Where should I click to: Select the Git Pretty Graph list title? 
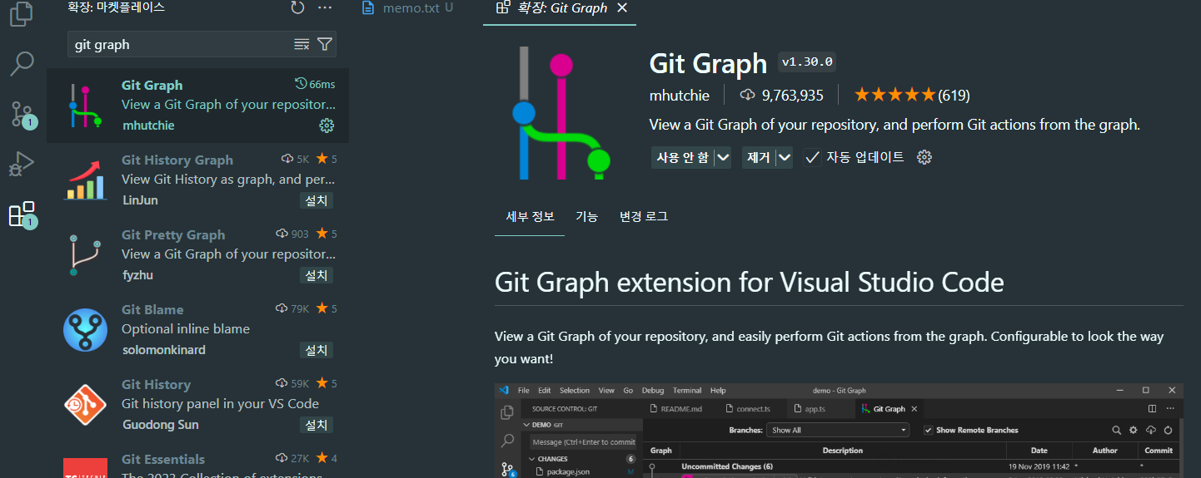coord(173,234)
